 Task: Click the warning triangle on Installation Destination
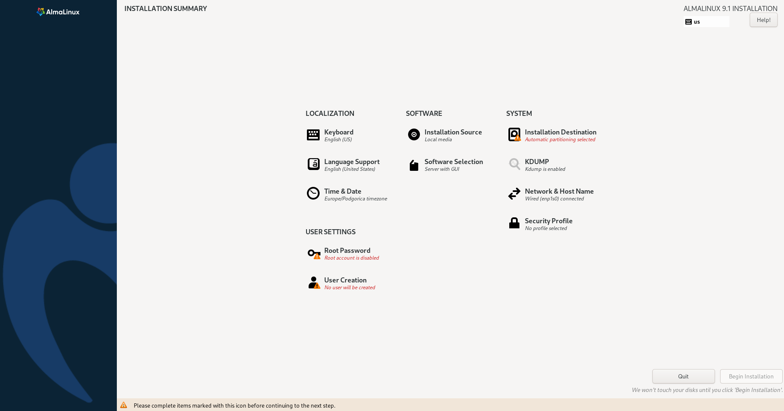[517, 138]
